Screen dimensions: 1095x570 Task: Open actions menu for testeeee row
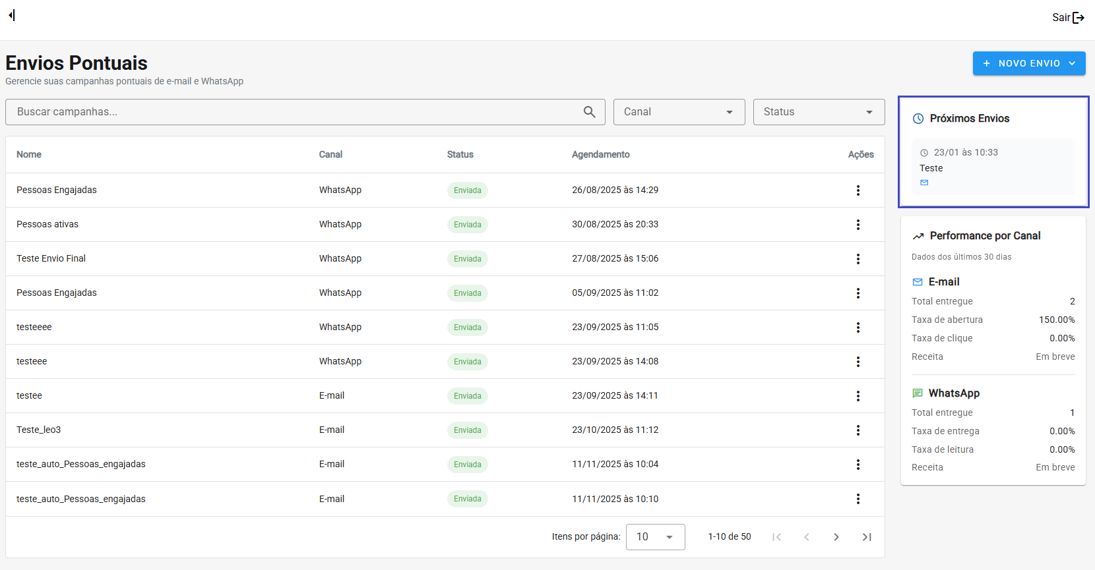[858, 328]
